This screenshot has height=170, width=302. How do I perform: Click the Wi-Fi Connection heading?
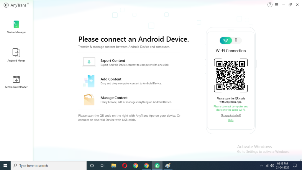click(231, 51)
